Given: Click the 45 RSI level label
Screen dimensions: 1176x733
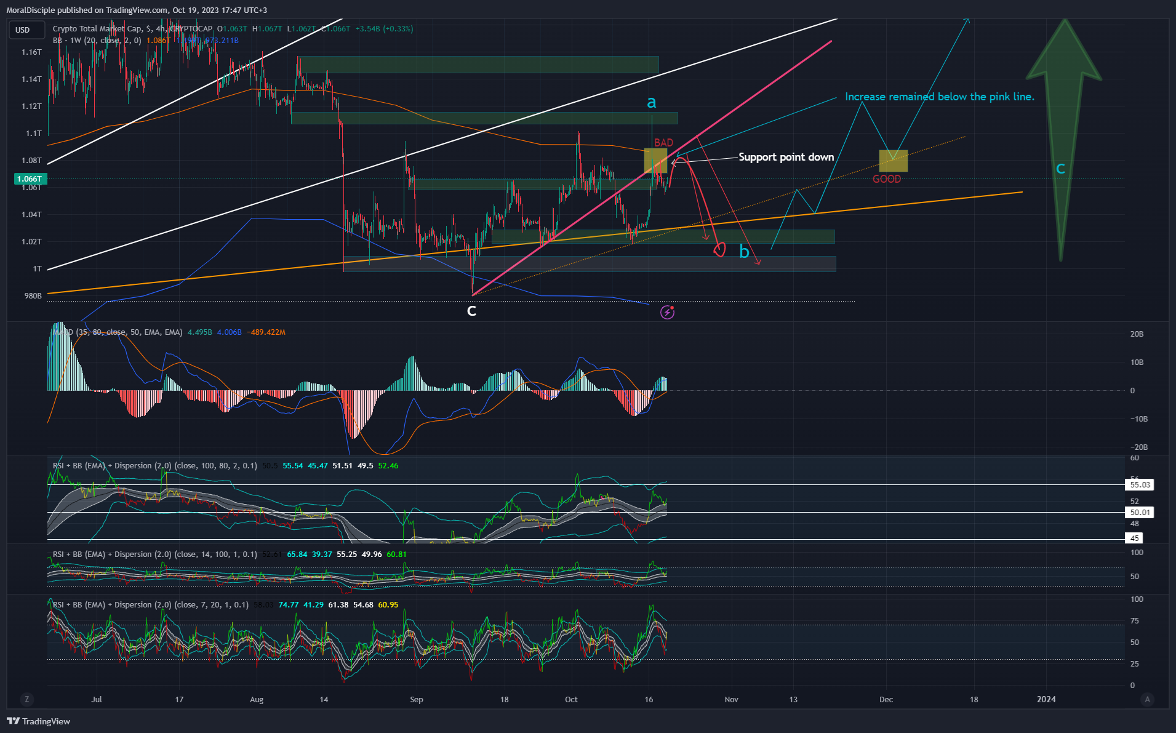Looking at the screenshot, I should 1134,539.
